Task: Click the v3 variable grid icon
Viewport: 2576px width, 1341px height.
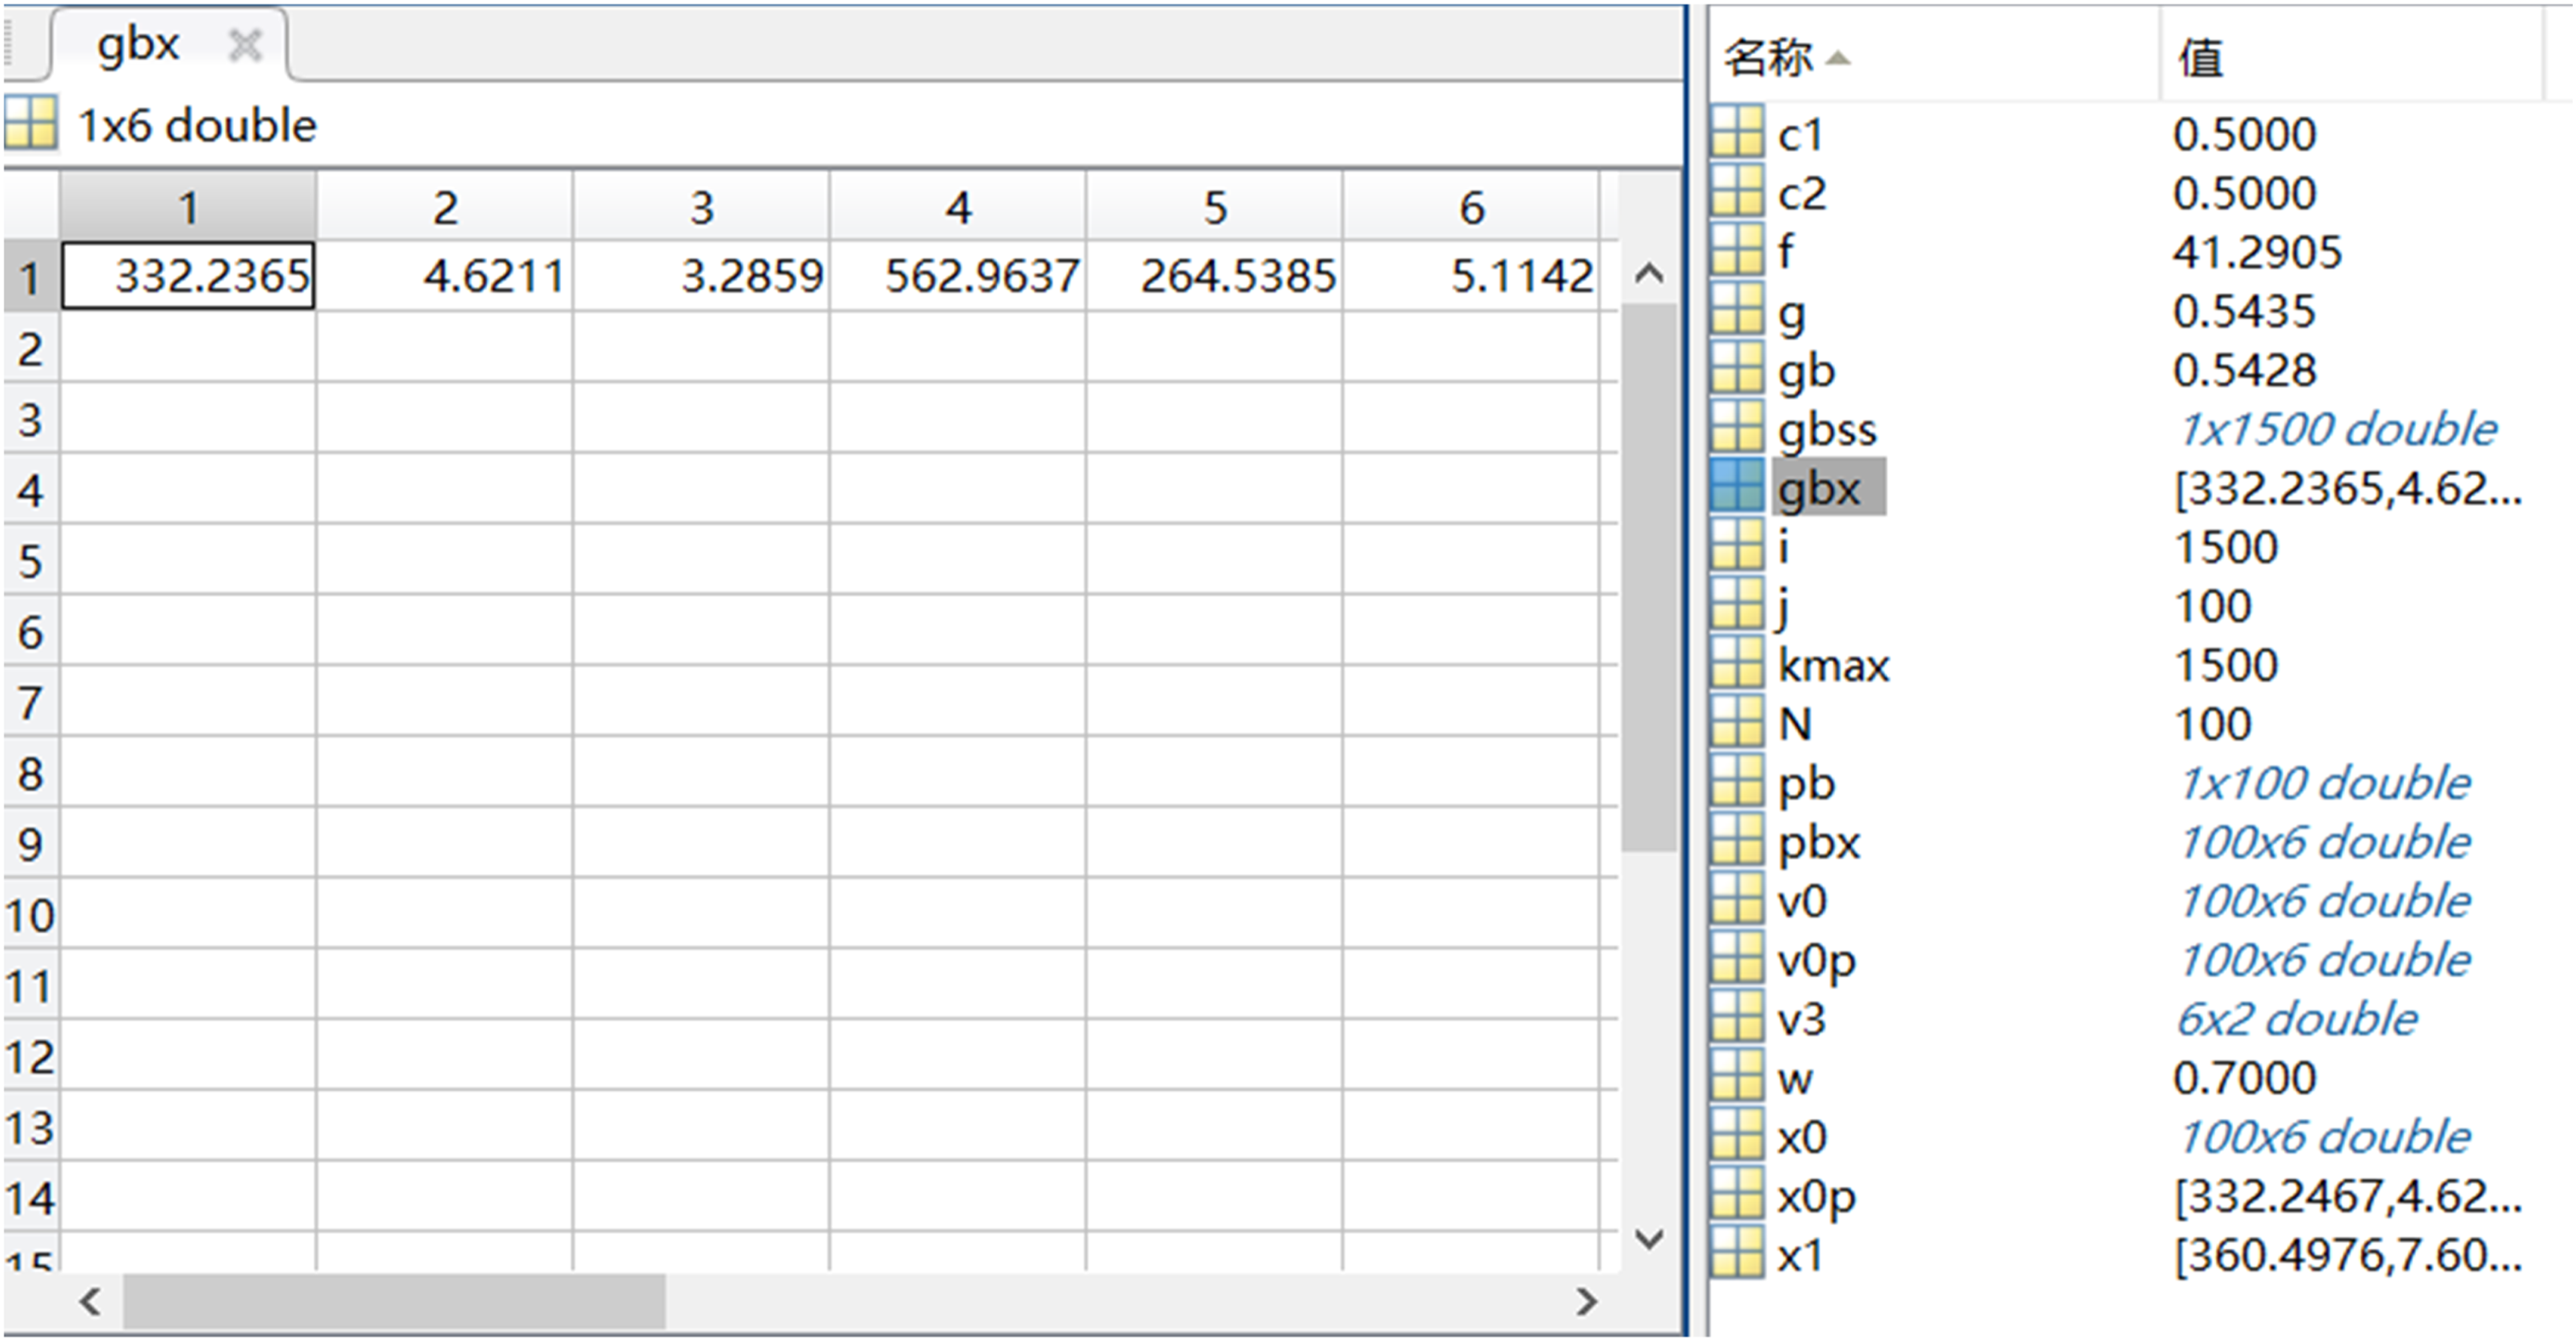Action: tap(1737, 1017)
